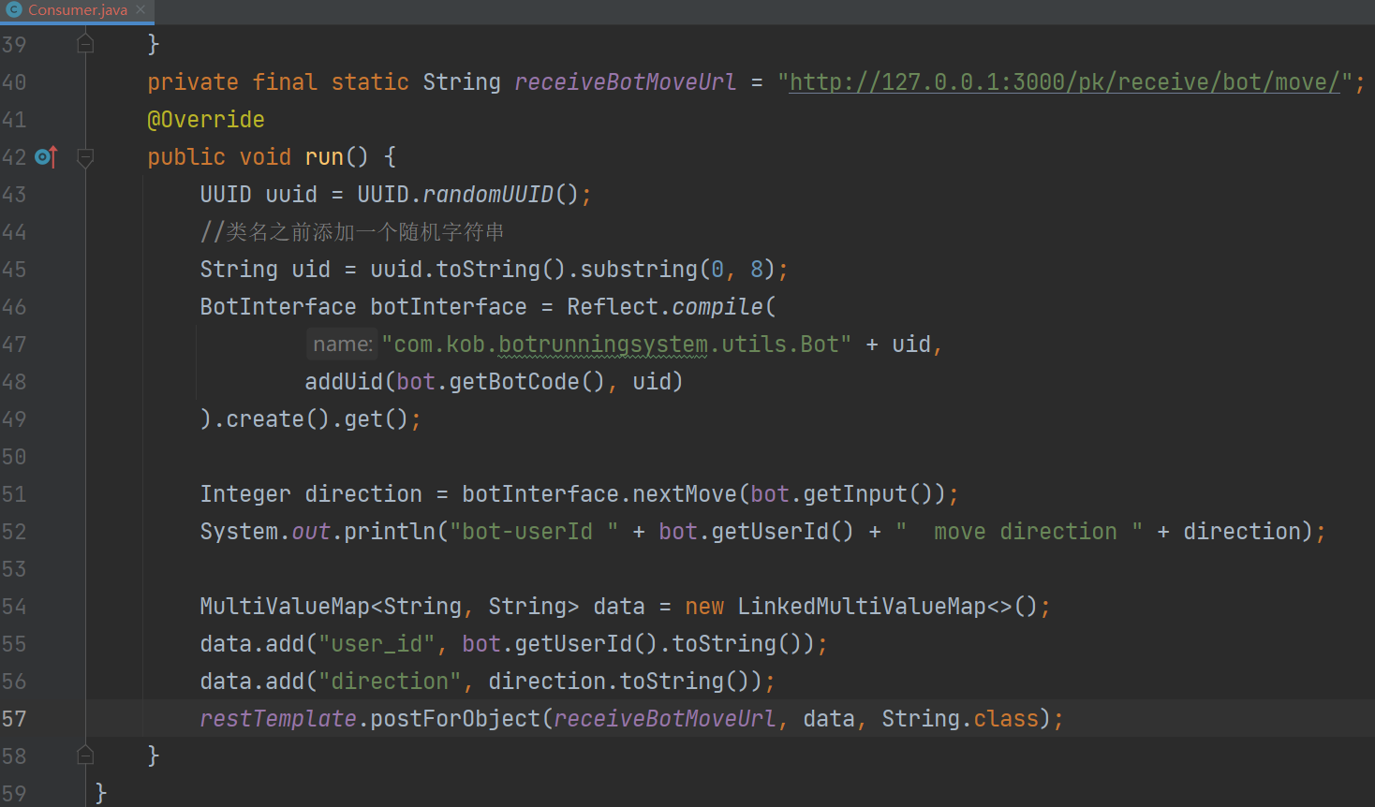Click line number 57 in the gutter
This screenshot has width=1375, height=807.
(x=14, y=719)
